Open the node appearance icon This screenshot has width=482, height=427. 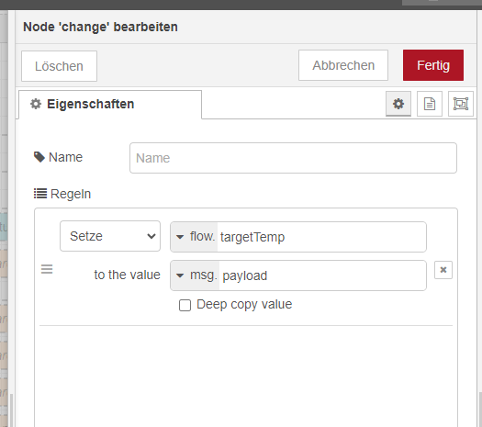pyautogui.click(x=461, y=104)
